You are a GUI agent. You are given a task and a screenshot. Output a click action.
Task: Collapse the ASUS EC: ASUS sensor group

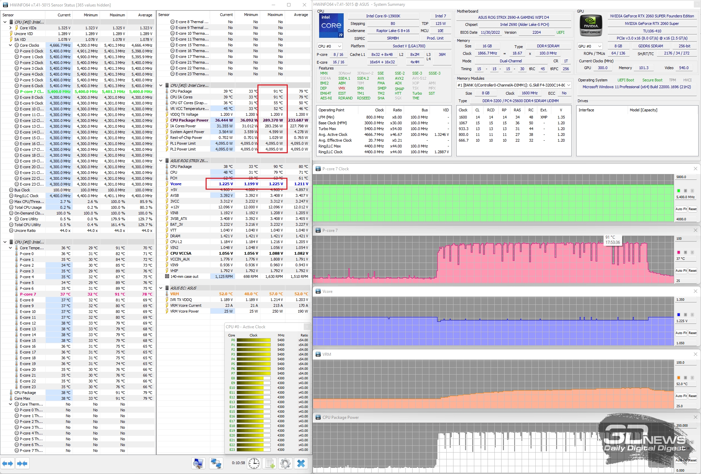click(161, 288)
